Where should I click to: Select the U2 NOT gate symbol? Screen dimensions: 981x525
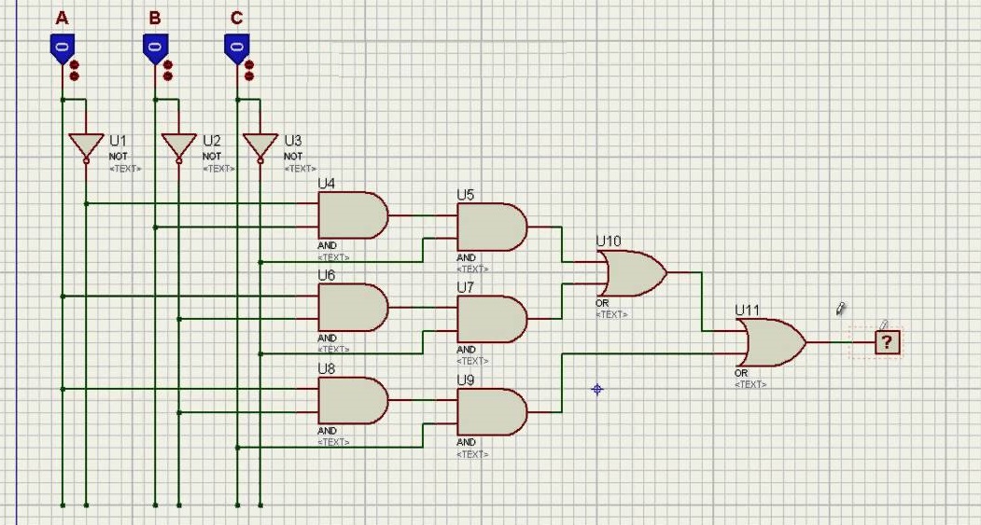pyautogui.click(x=178, y=146)
